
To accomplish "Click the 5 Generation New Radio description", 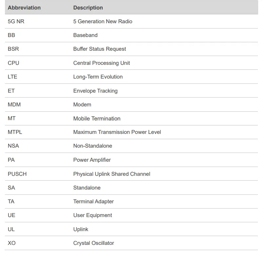I will pyautogui.click(x=103, y=21).
